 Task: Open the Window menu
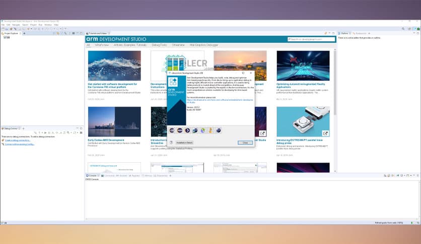click(x=48, y=25)
